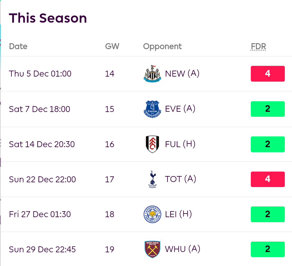Screen dimensions: 292x266
Task: Click the Everton club crest
Action: click(152, 109)
